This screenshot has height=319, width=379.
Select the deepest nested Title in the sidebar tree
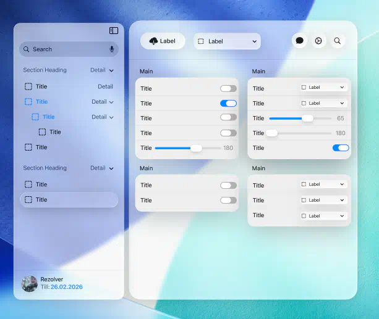tap(55, 132)
